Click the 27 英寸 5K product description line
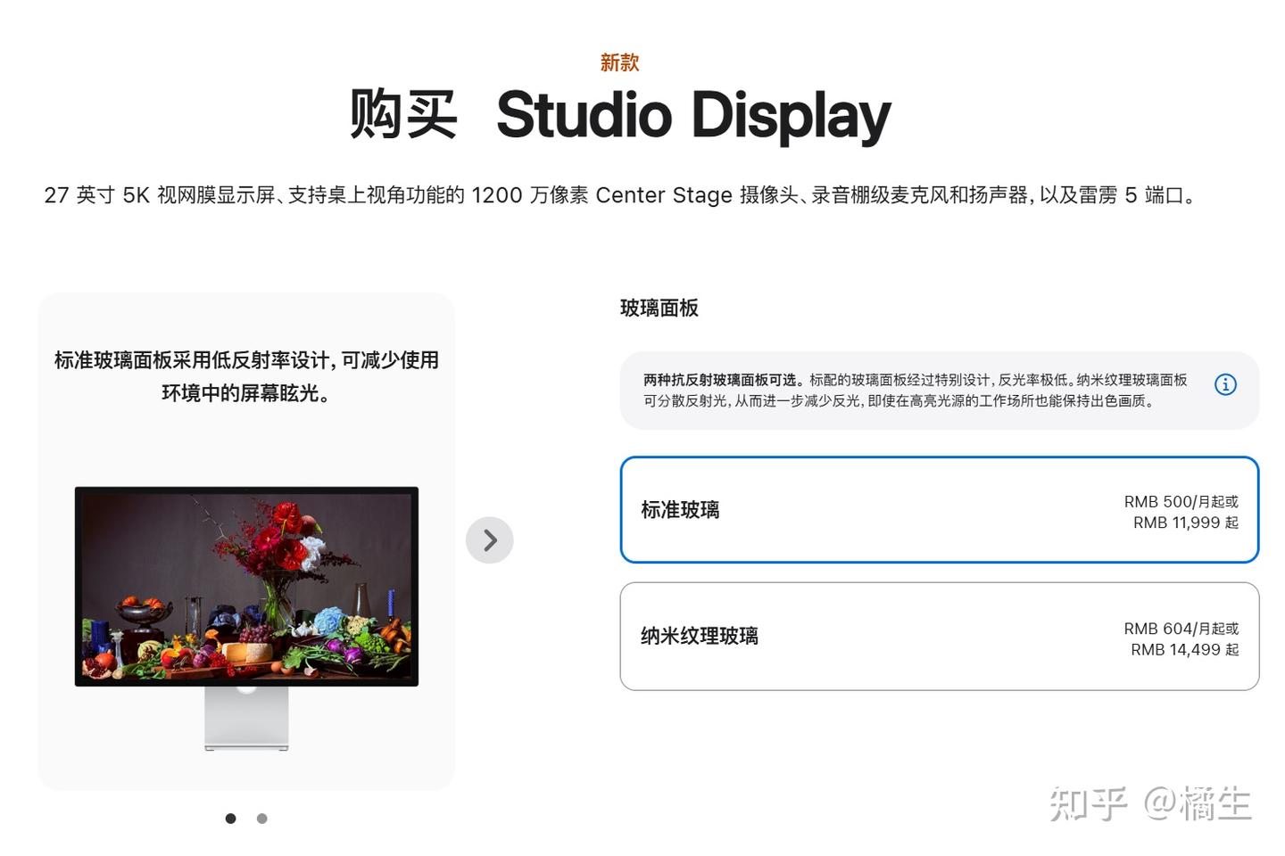 click(x=620, y=195)
